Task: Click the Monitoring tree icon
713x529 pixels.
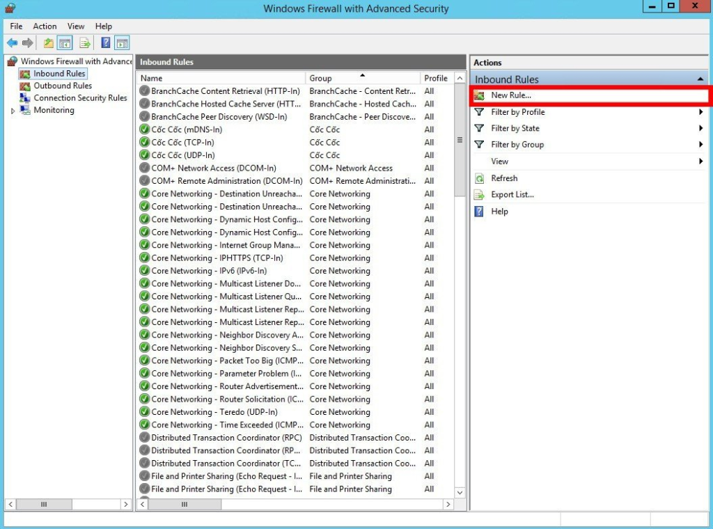Action: 25,110
